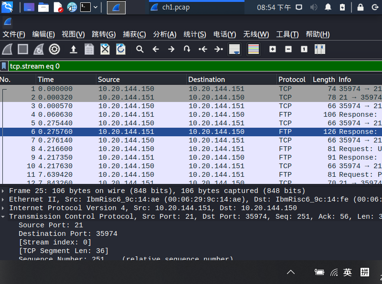Open the 编辑(E) menu
The width and height of the screenshot is (382, 284).
[43, 34]
